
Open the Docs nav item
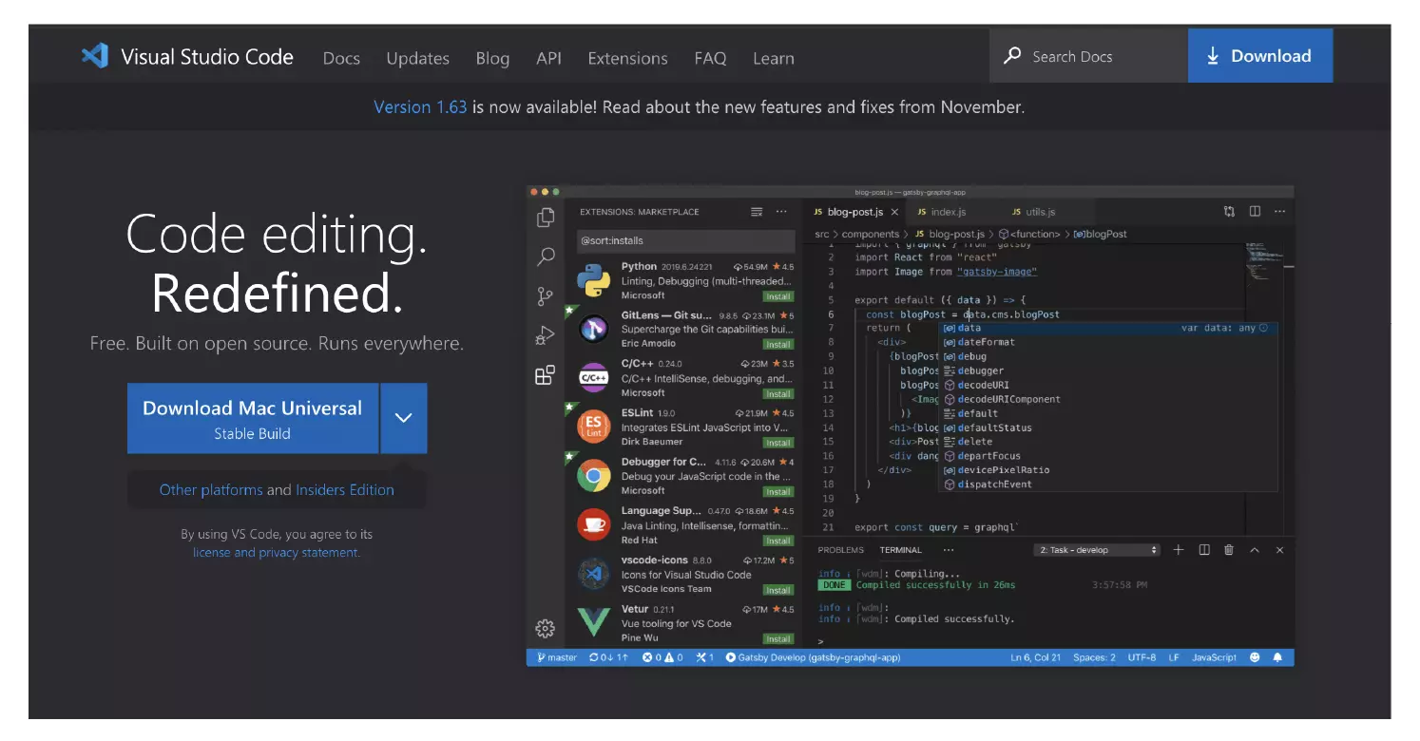341,58
